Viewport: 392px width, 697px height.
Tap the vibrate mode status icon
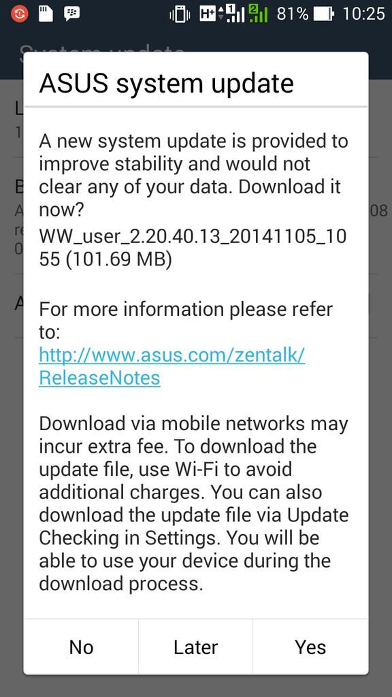tap(180, 15)
